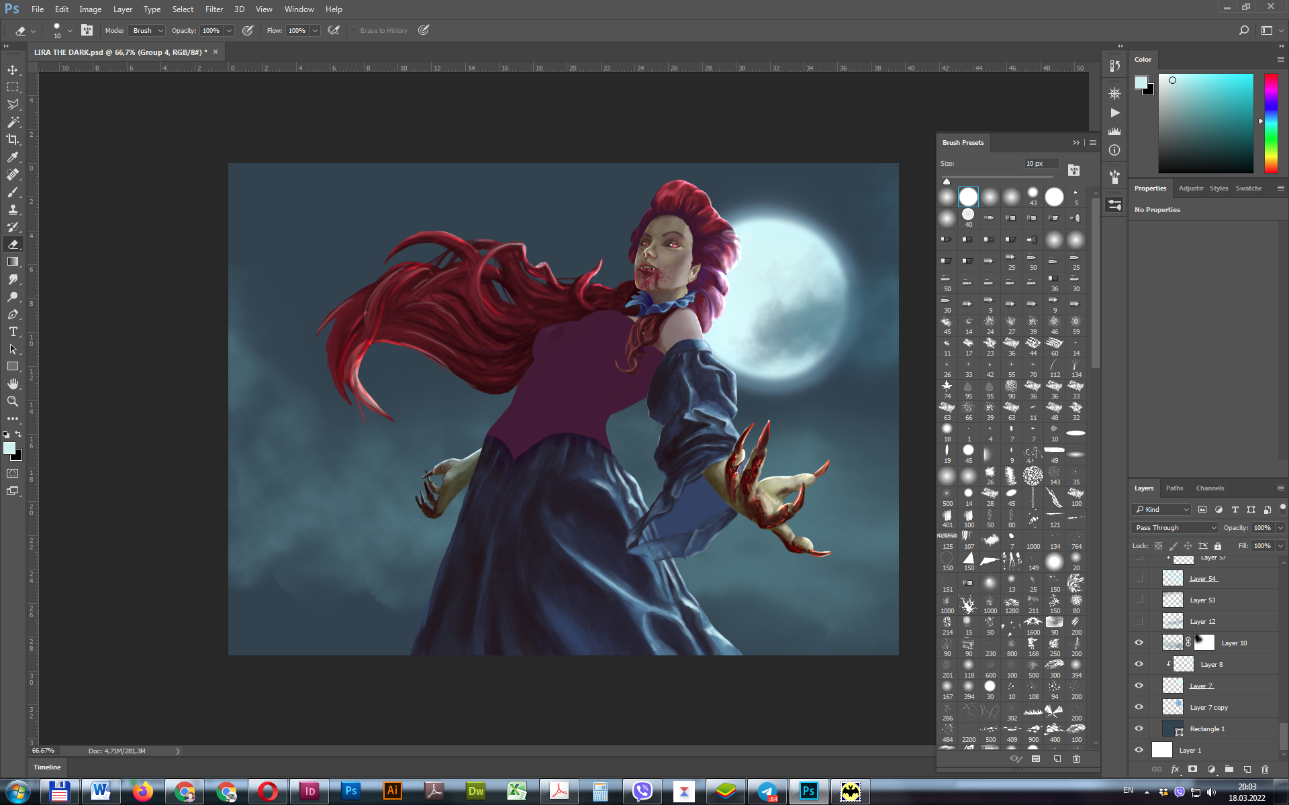Image resolution: width=1289 pixels, height=805 pixels.
Task: Open the Opacity dropdown arrow in options bar
Action: 229,30
